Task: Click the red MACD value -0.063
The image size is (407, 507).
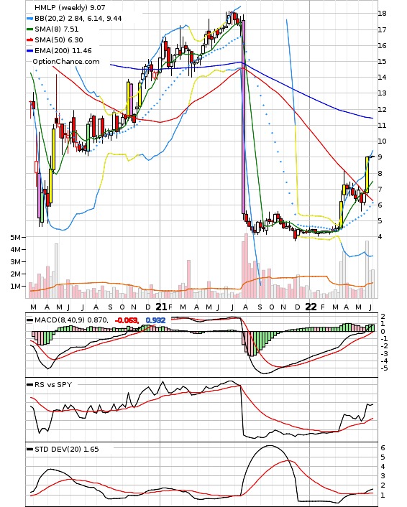Action: (127, 320)
